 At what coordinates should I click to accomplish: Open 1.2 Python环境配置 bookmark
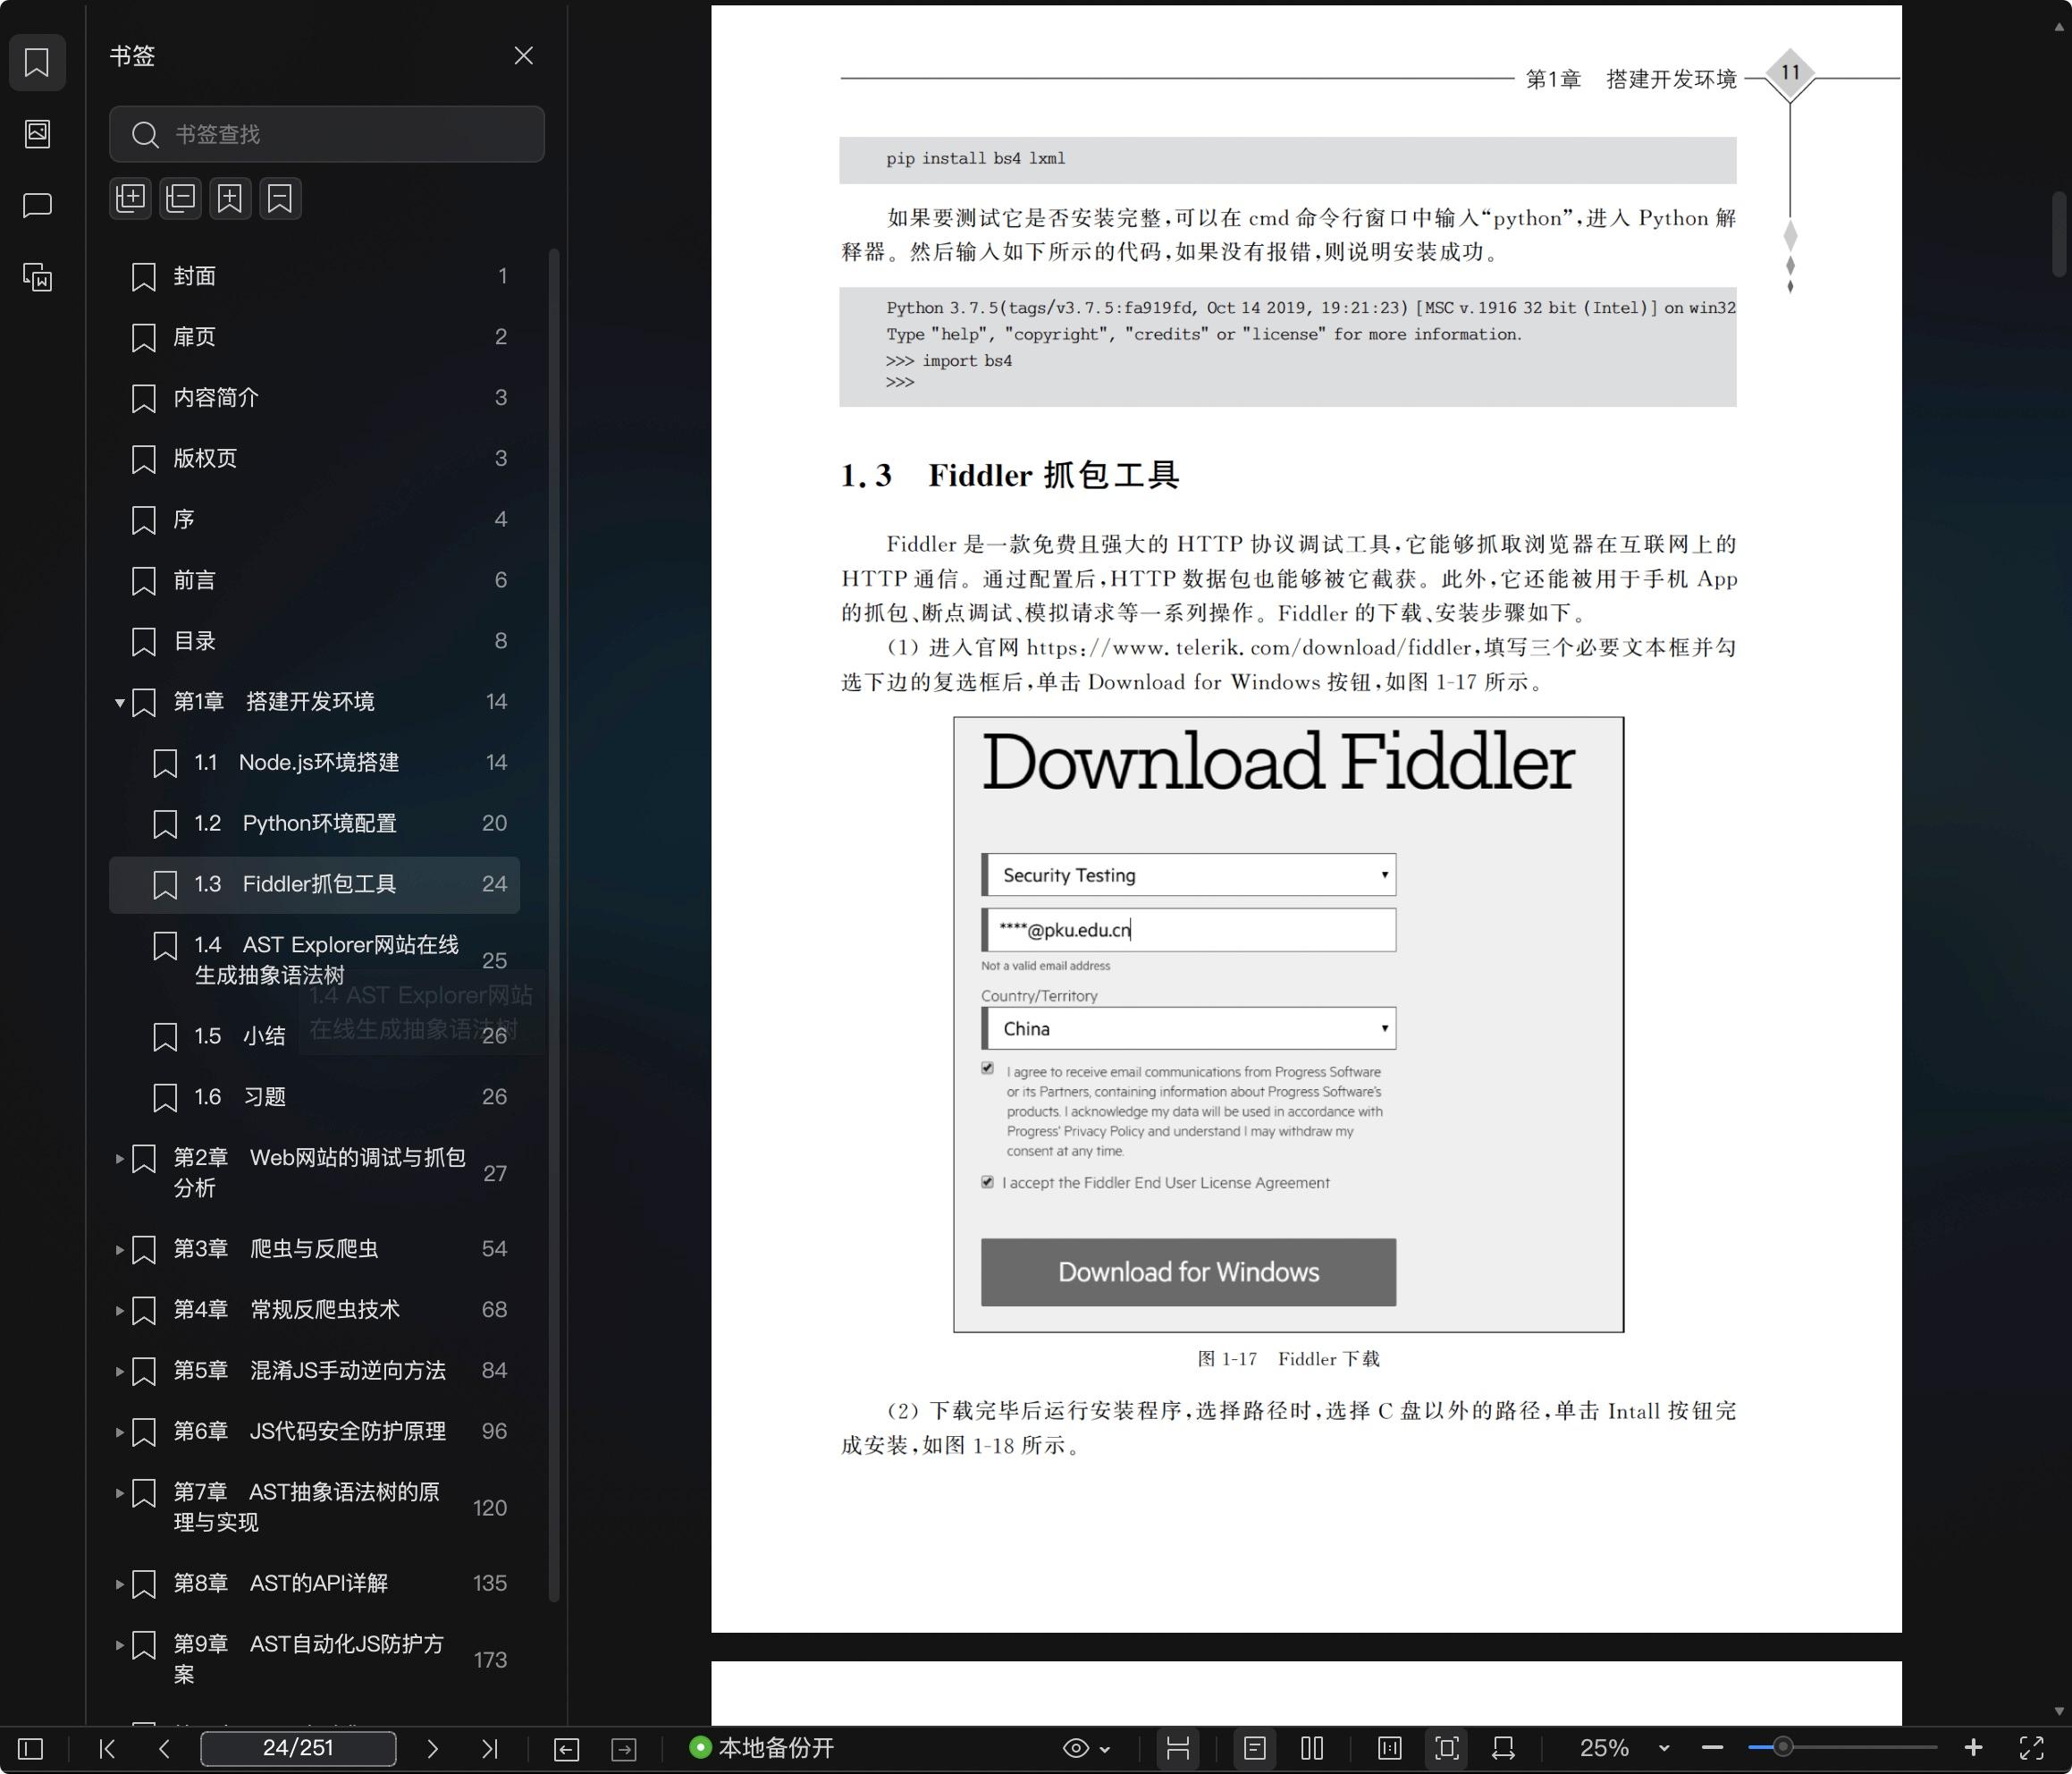[x=314, y=824]
